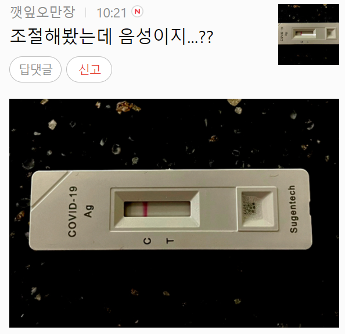Viewport: 345px width, 334px height.
Task: Click the T marker letter below window
Action: [170, 241]
